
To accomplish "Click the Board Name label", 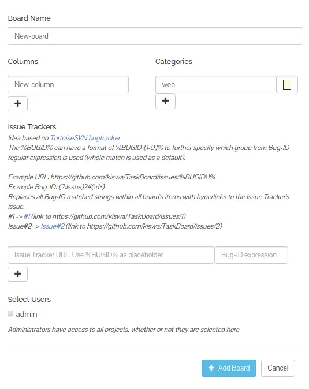I will 29,18.
